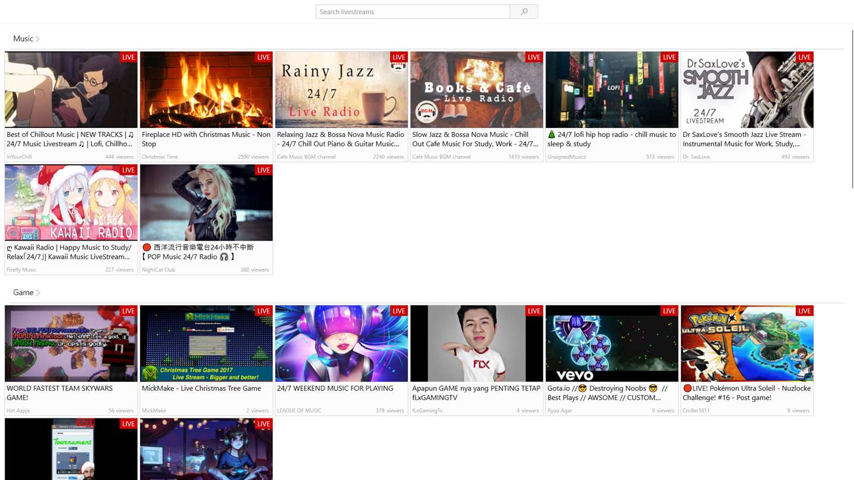Click channel name 'Dr. SaxLove'
854x480 pixels.
[696, 157]
